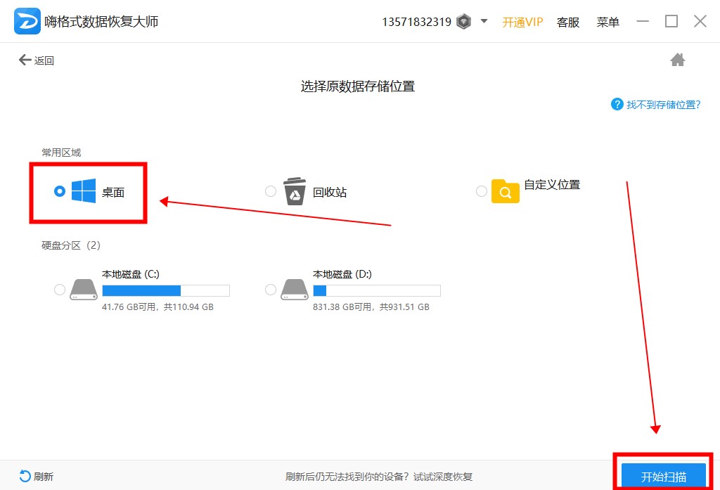Go back with the 返回 arrow
The height and width of the screenshot is (490, 720).
[x=37, y=60]
